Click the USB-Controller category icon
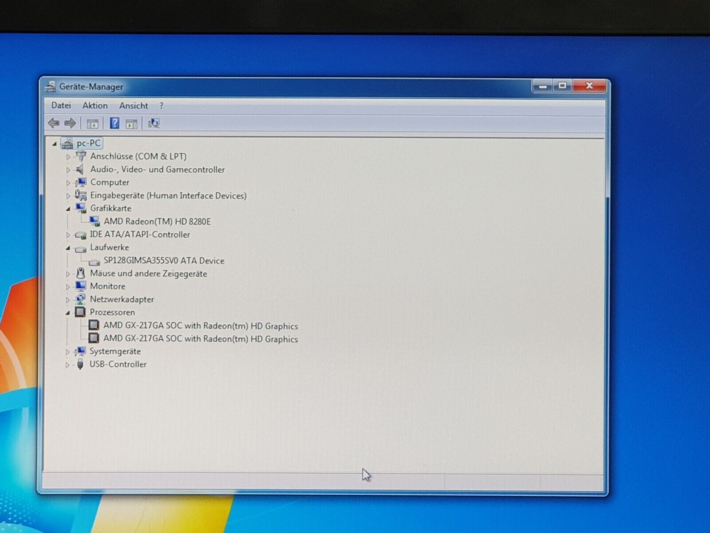Screen dimensions: 710x533 coord(80,364)
